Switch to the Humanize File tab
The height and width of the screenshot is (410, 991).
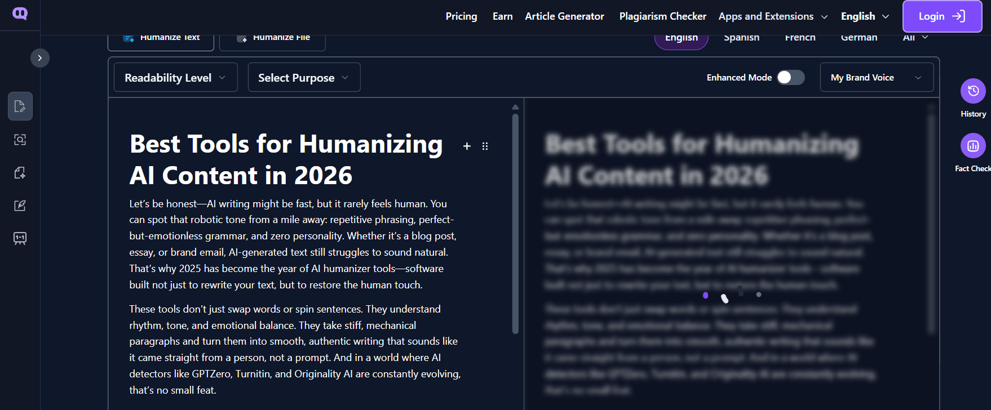(272, 40)
